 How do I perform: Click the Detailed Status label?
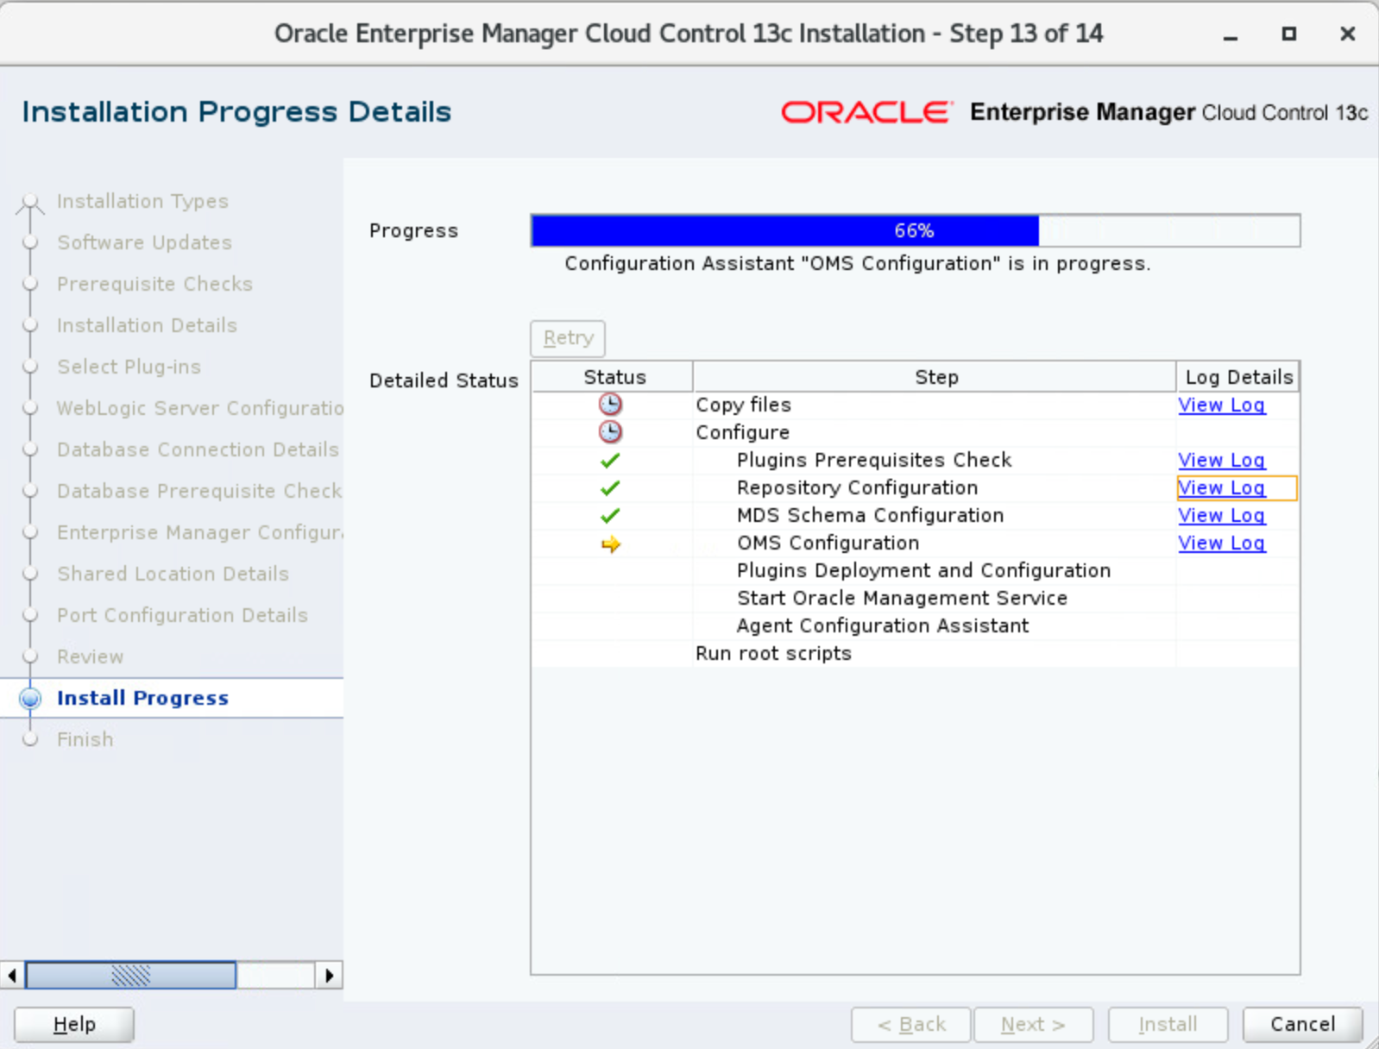(x=444, y=380)
